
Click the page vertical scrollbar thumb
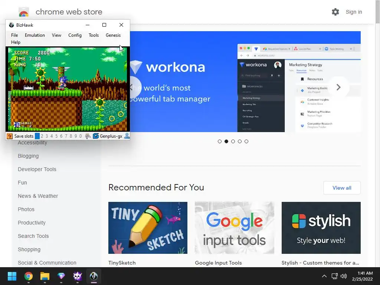click(x=377, y=12)
